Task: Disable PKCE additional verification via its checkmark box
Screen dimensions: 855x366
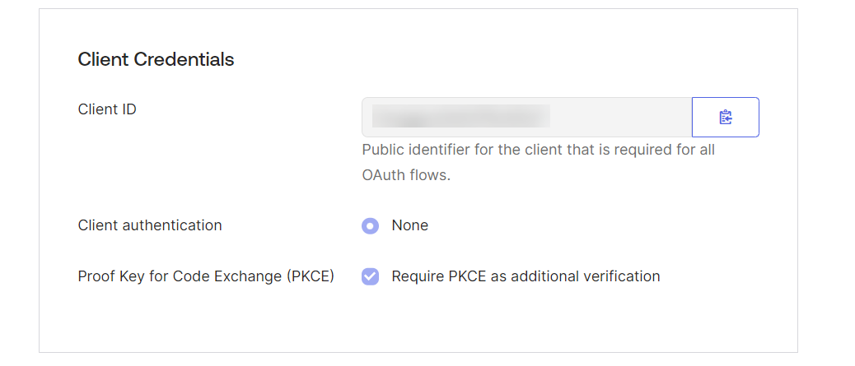Action: pyautogui.click(x=370, y=276)
